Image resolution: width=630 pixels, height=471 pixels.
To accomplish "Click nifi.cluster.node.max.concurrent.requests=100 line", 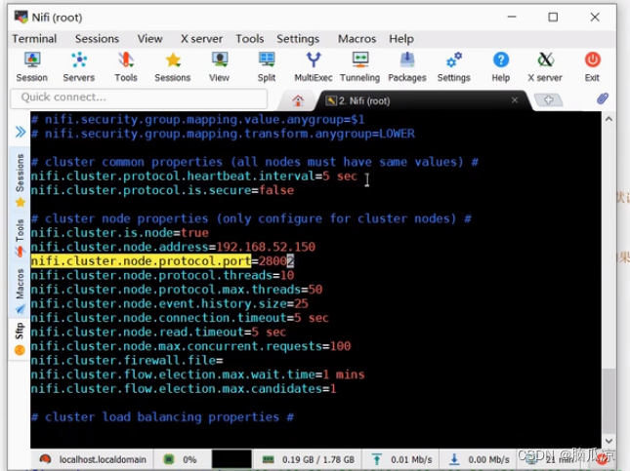I will pyautogui.click(x=190, y=346).
